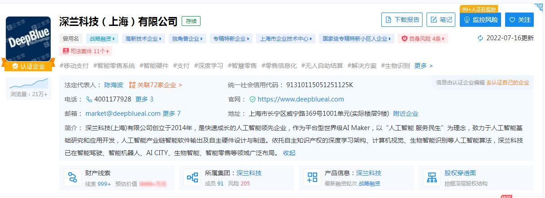
Task: Open the 曾用名 former names tag
Action: pos(70,38)
